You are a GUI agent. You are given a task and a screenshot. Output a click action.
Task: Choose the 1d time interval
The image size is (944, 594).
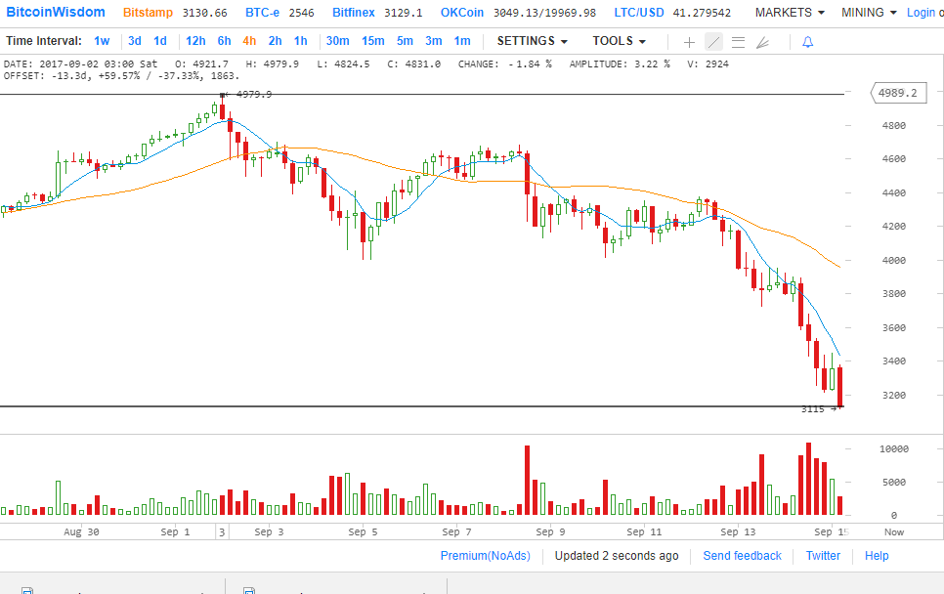coord(160,41)
